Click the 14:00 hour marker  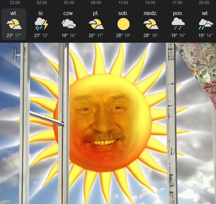point(150,3)
